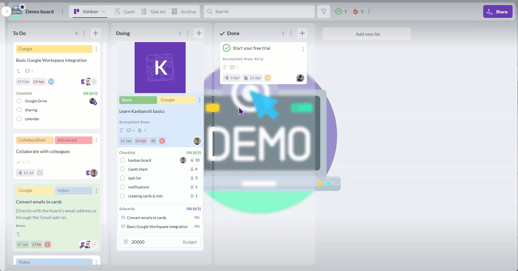Switch to Task list view tab
This screenshot has width=518, height=271.
(153, 12)
